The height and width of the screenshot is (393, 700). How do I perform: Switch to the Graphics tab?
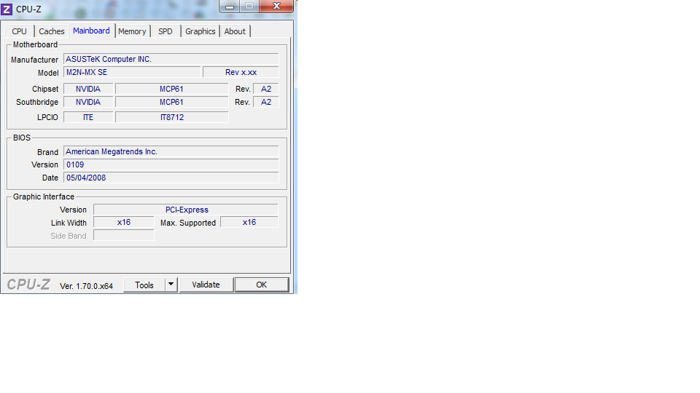[201, 31]
